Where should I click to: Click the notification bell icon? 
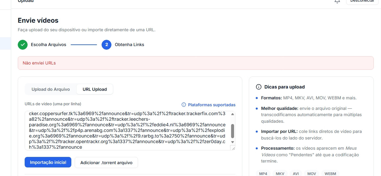(337, 1)
